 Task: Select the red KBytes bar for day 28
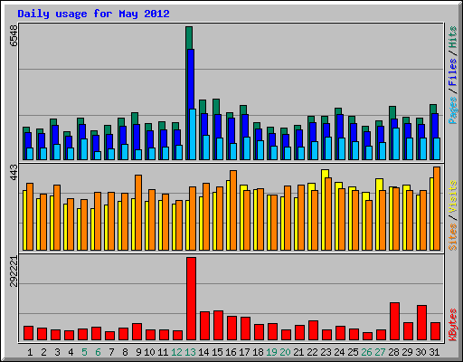point(394,321)
